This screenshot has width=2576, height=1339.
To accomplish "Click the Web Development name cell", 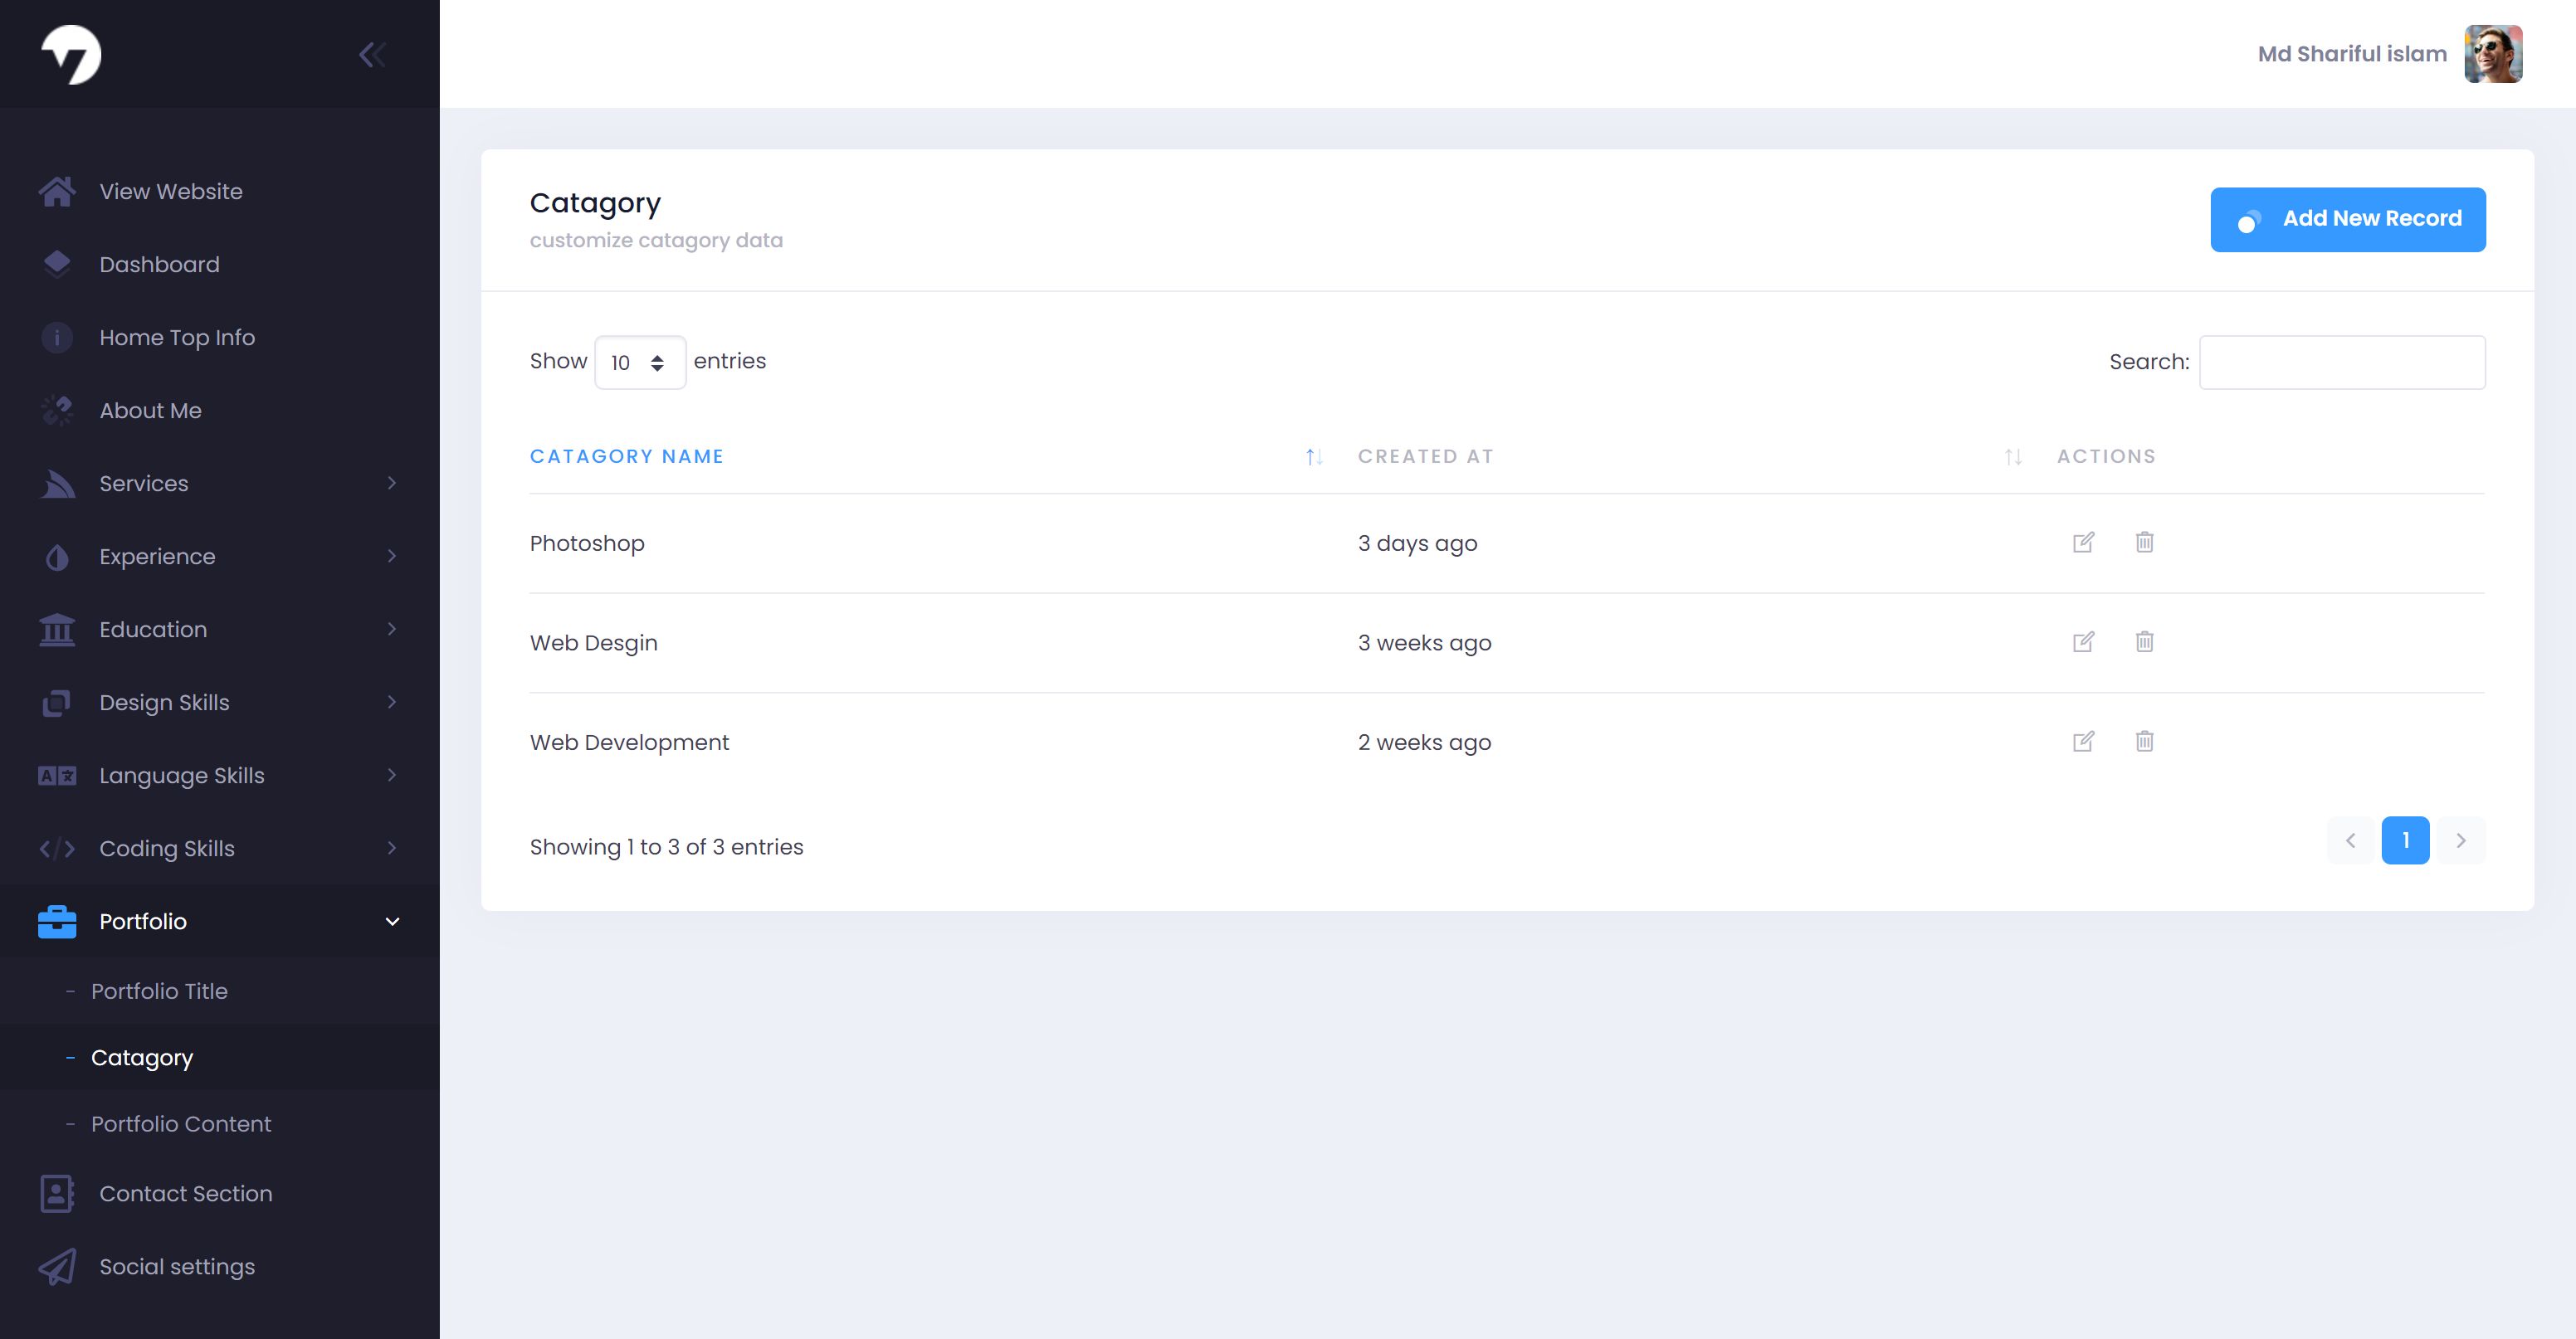I will pos(629,742).
